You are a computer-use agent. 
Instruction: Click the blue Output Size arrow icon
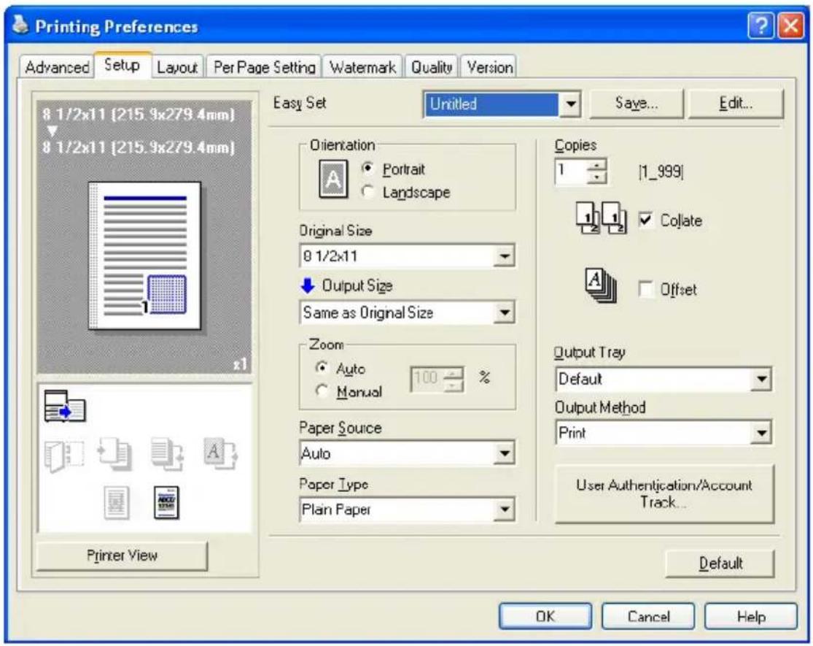[x=308, y=285]
